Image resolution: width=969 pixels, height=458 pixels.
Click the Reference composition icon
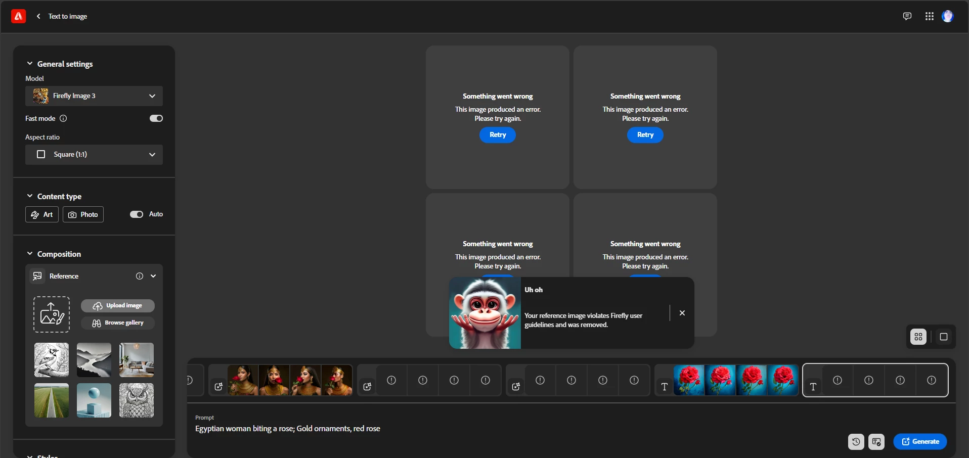click(x=37, y=276)
